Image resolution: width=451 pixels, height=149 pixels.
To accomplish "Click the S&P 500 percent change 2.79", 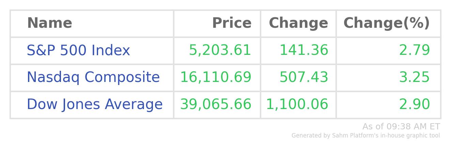I will point(415,50).
